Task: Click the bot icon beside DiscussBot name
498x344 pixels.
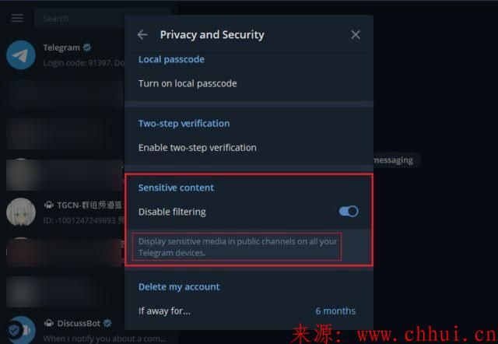Action: pyautogui.click(x=48, y=323)
